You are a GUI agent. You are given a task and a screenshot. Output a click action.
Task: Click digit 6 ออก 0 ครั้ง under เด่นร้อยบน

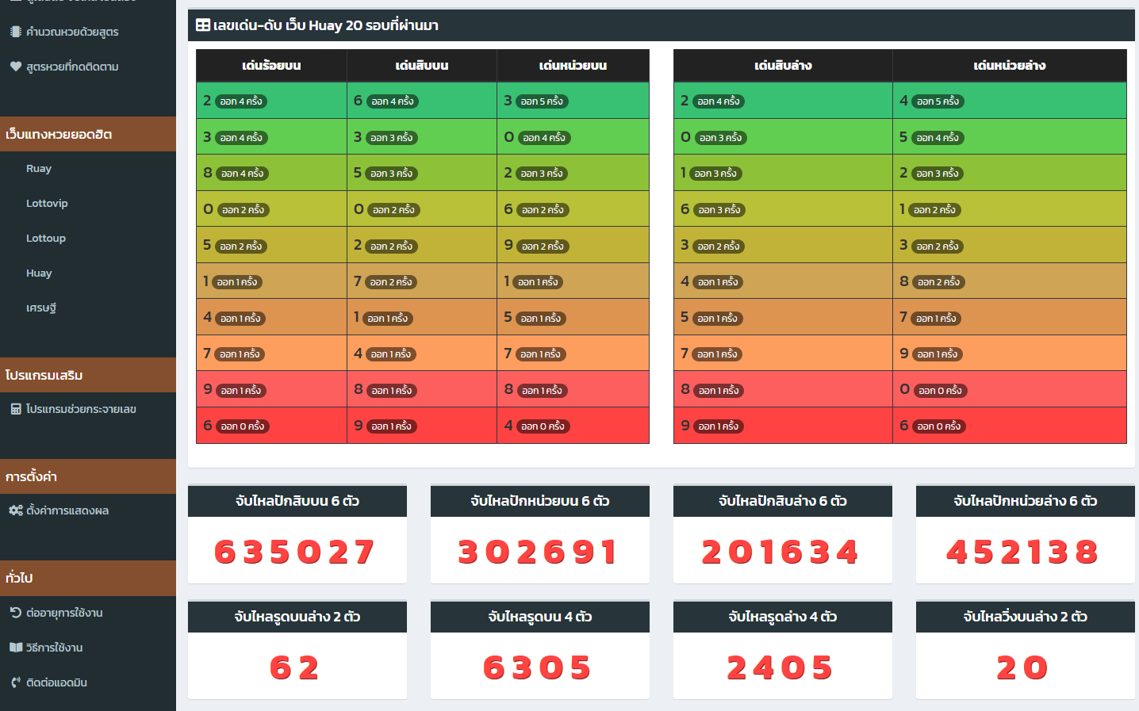[271, 426]
